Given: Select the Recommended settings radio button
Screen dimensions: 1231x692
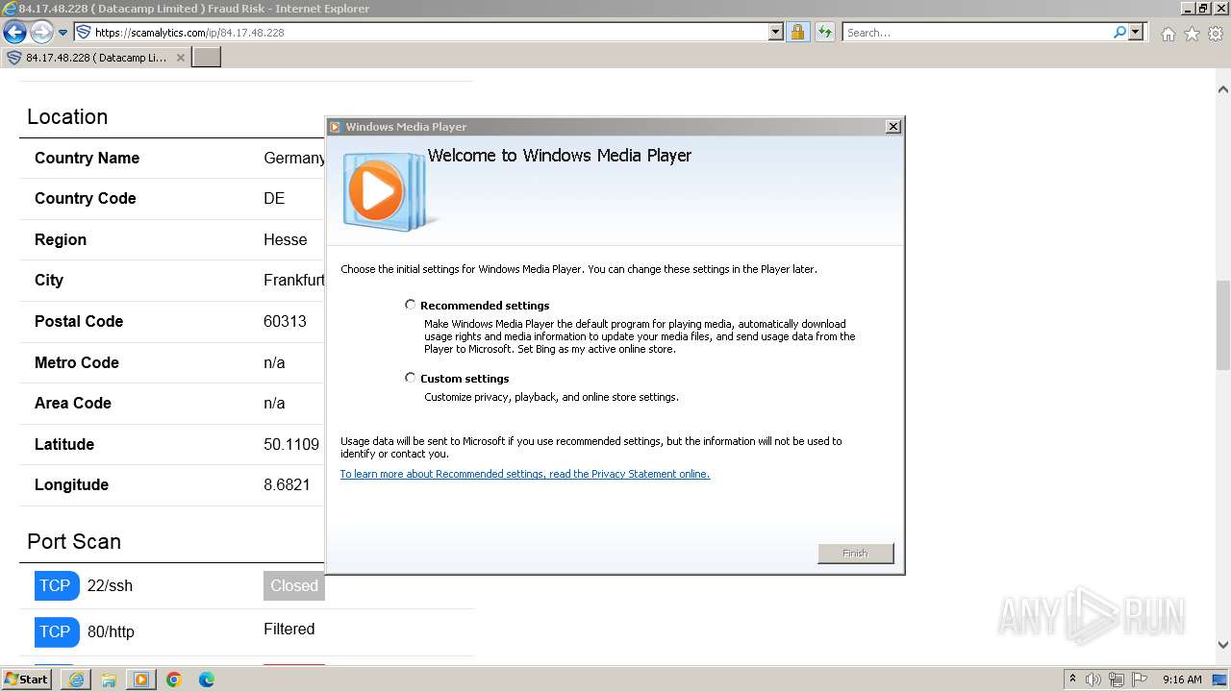Looking at the screenshot, I should [411, 305].
